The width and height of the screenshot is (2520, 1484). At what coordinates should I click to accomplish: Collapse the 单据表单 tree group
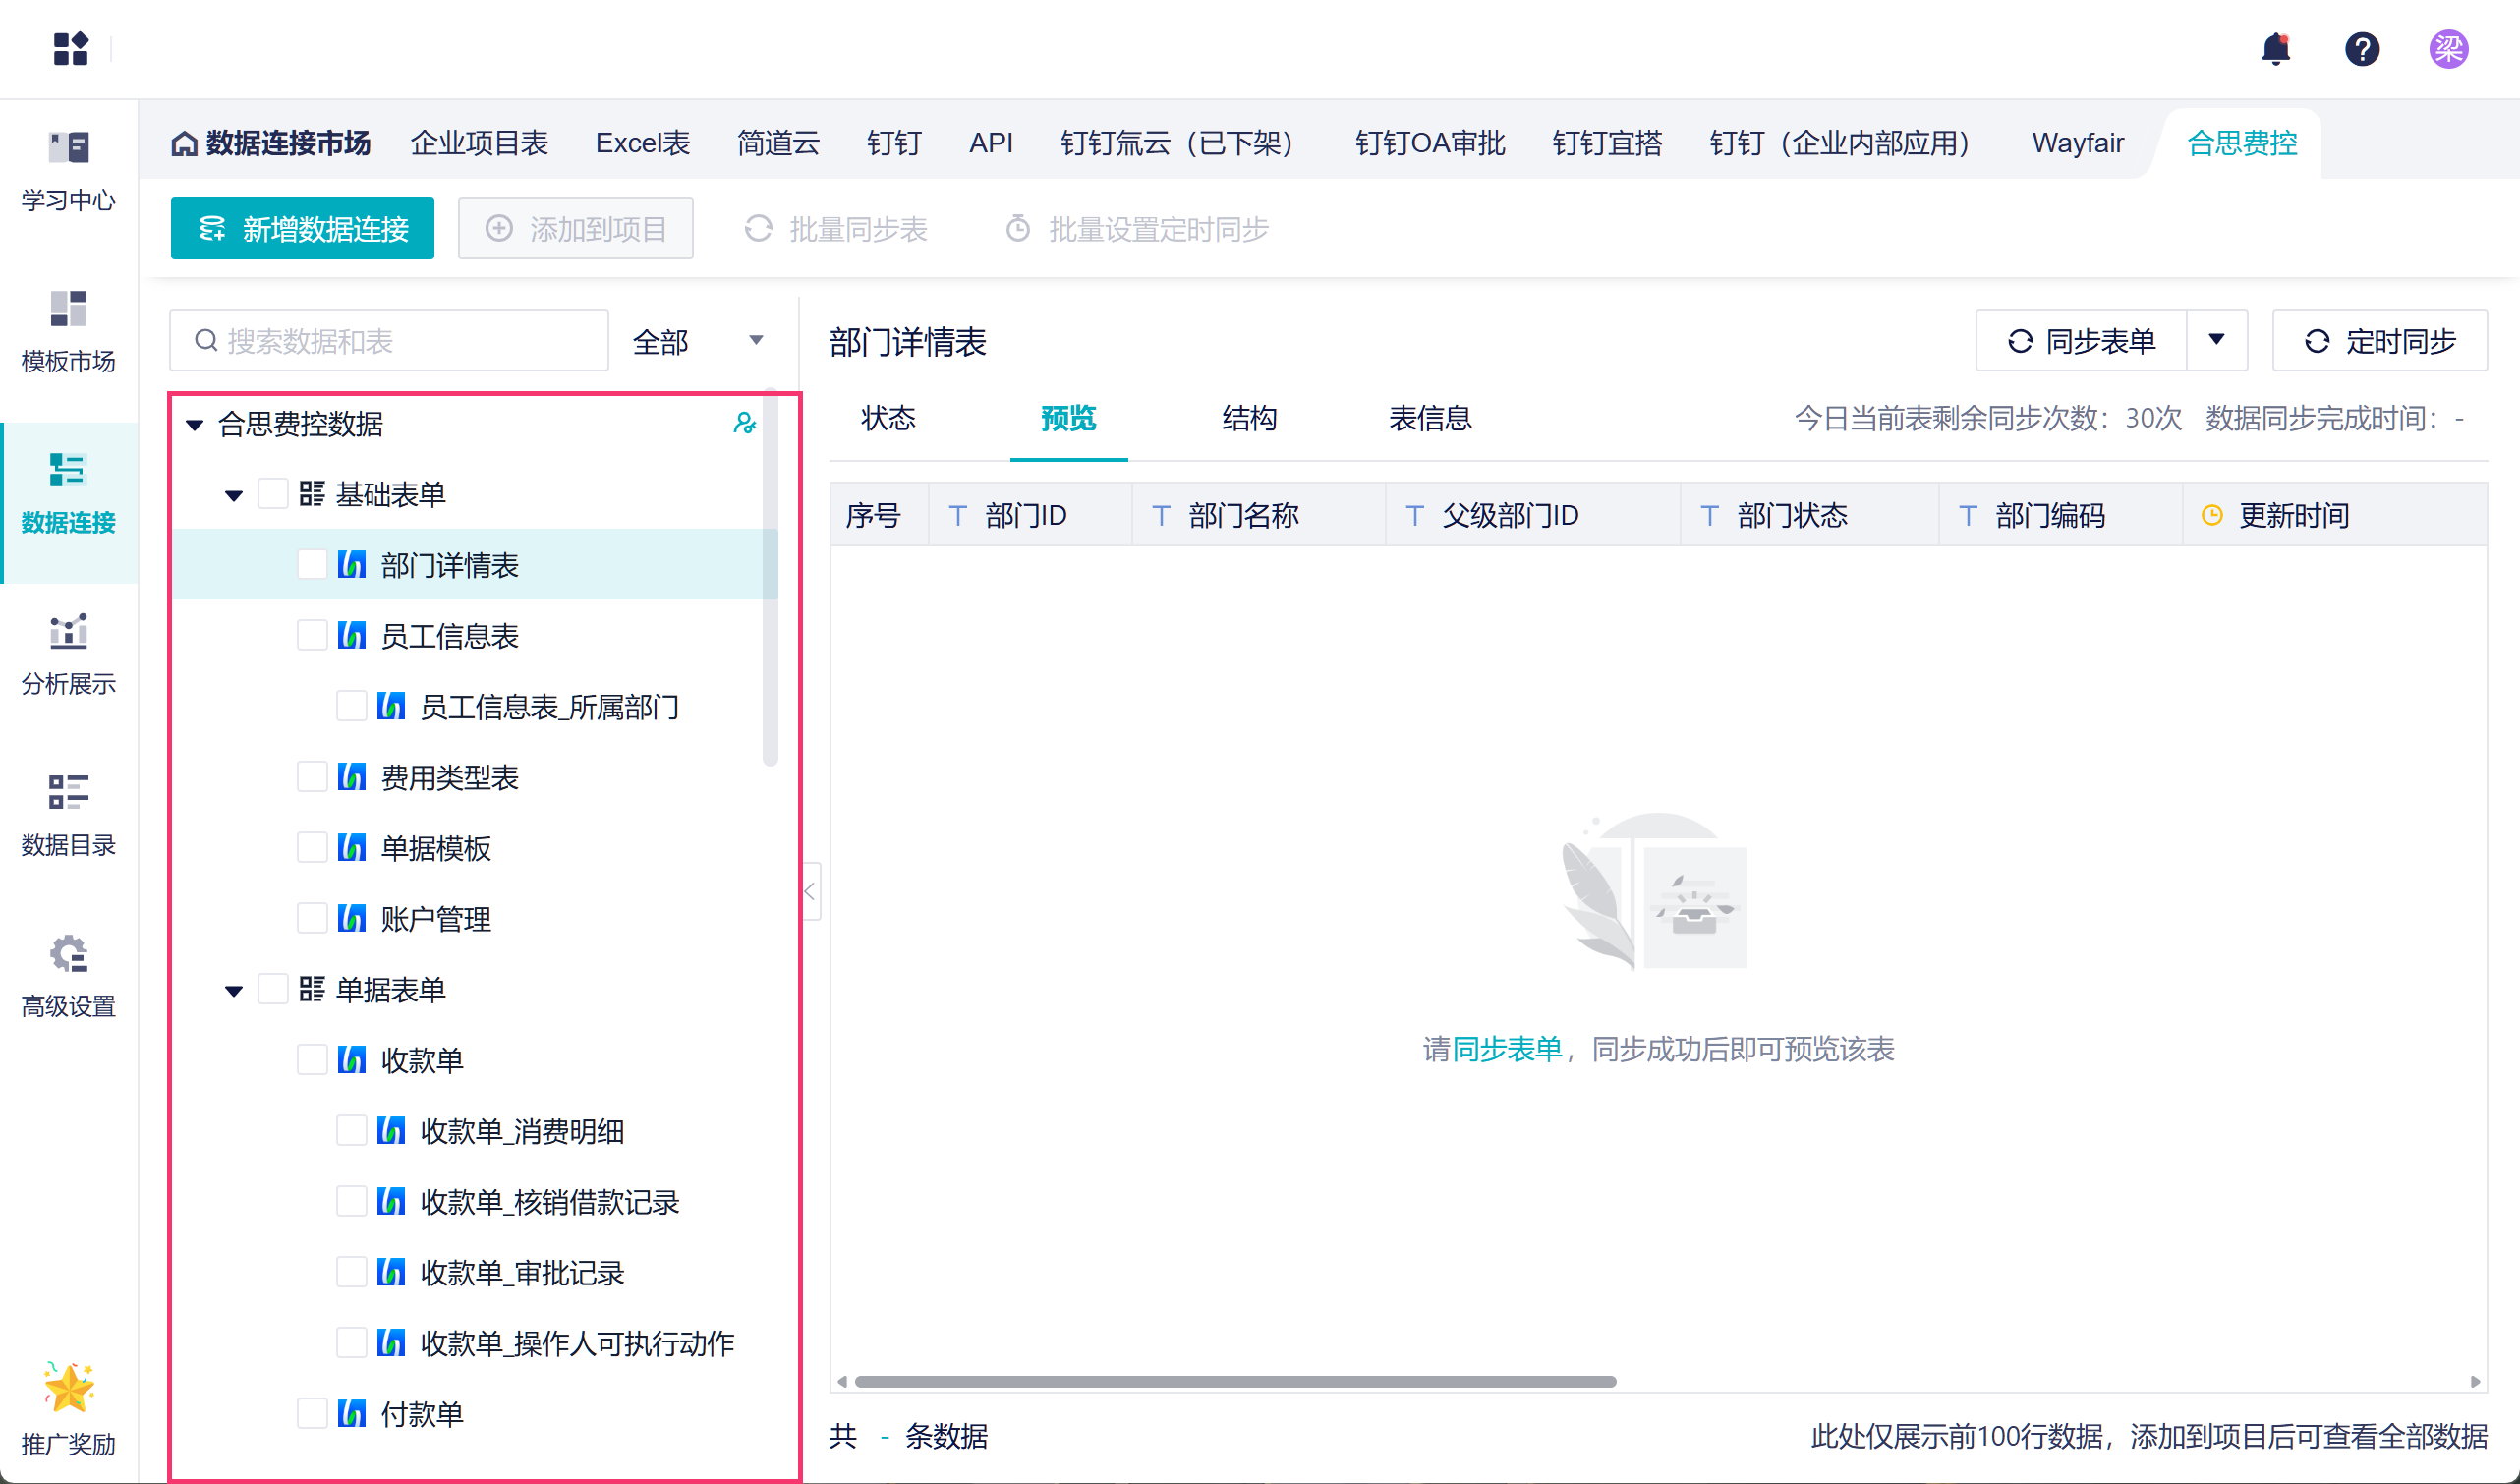234,991
